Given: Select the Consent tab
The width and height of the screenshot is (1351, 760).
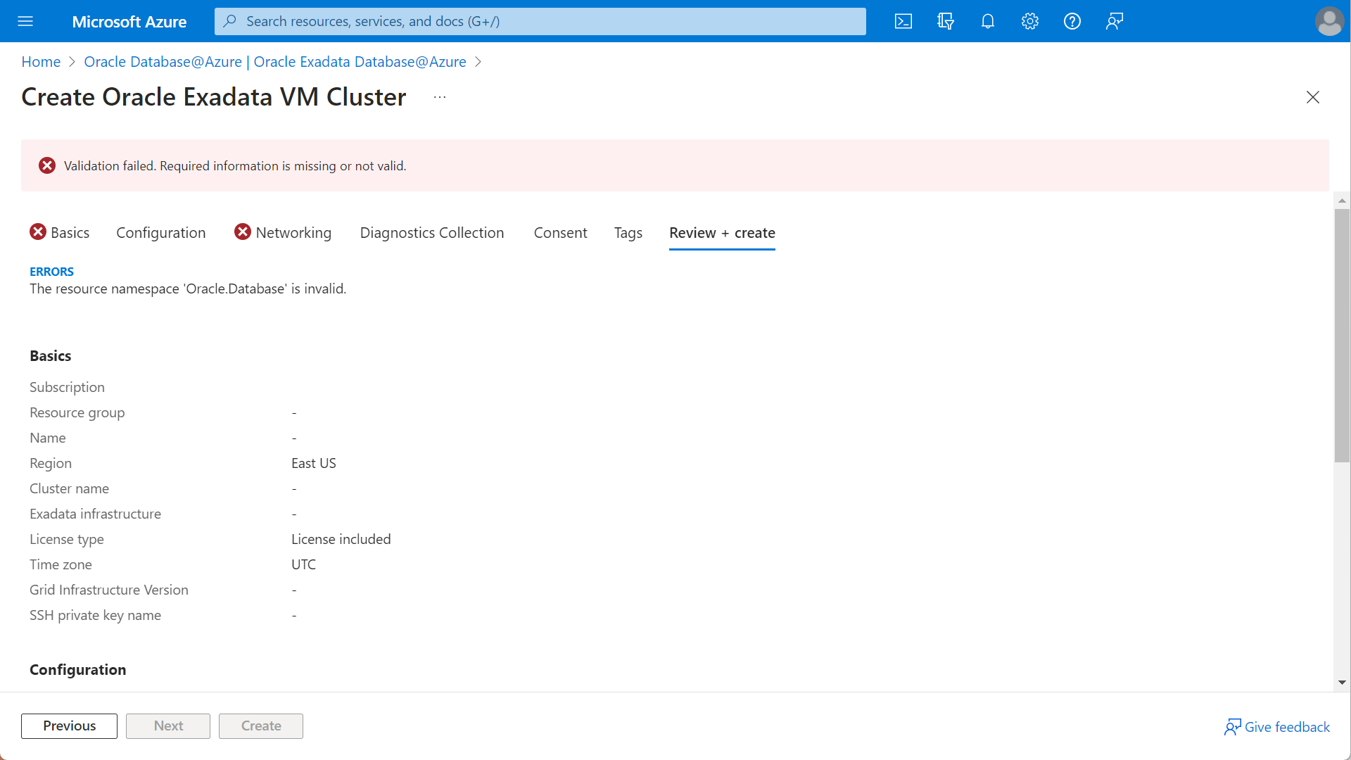Looking at the screenshot, I should pos(560,232).
